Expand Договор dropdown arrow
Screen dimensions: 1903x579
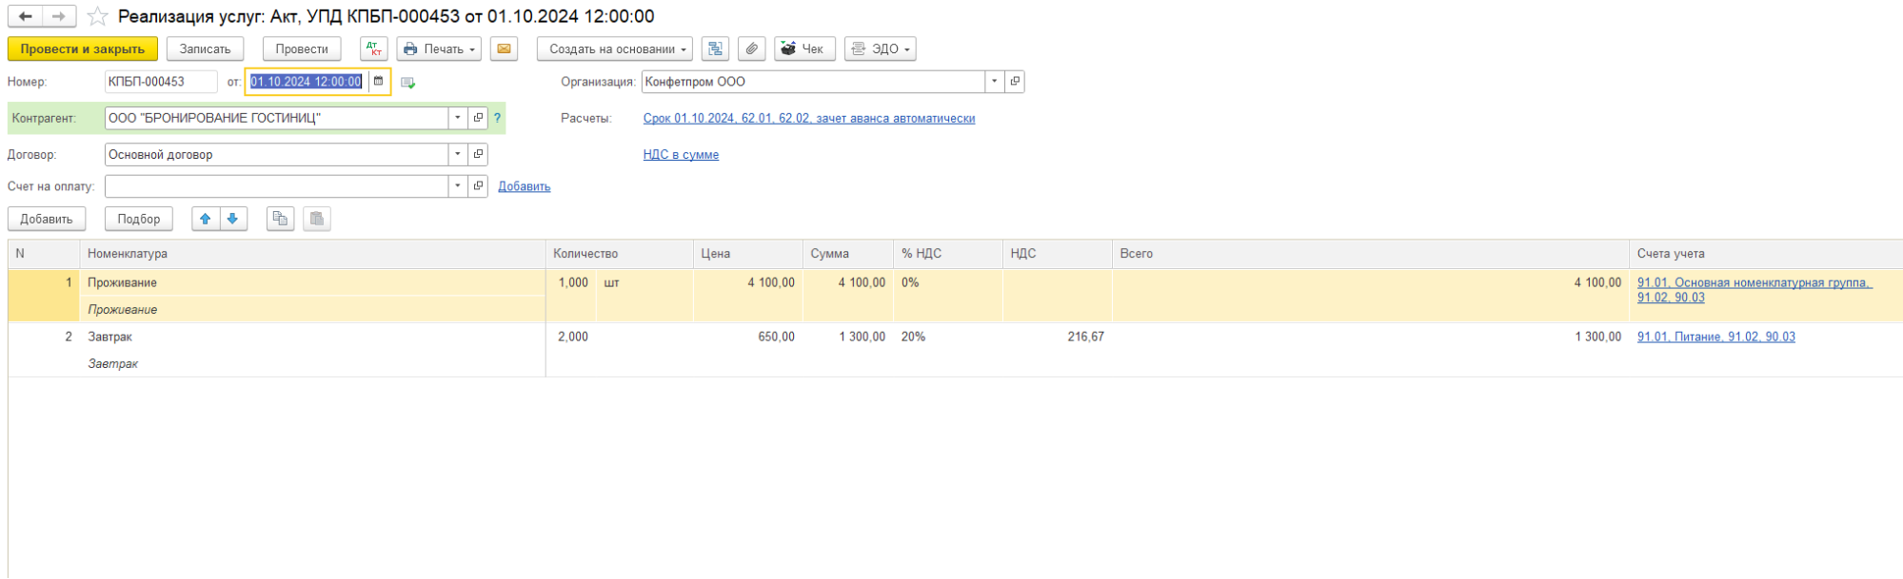[458, 154]
